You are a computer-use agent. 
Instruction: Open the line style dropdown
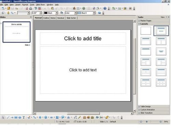point(29,13)
